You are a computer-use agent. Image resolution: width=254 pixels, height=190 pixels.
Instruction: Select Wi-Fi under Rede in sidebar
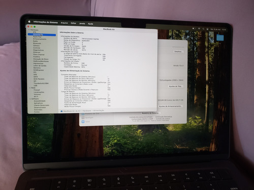(36, 97)
